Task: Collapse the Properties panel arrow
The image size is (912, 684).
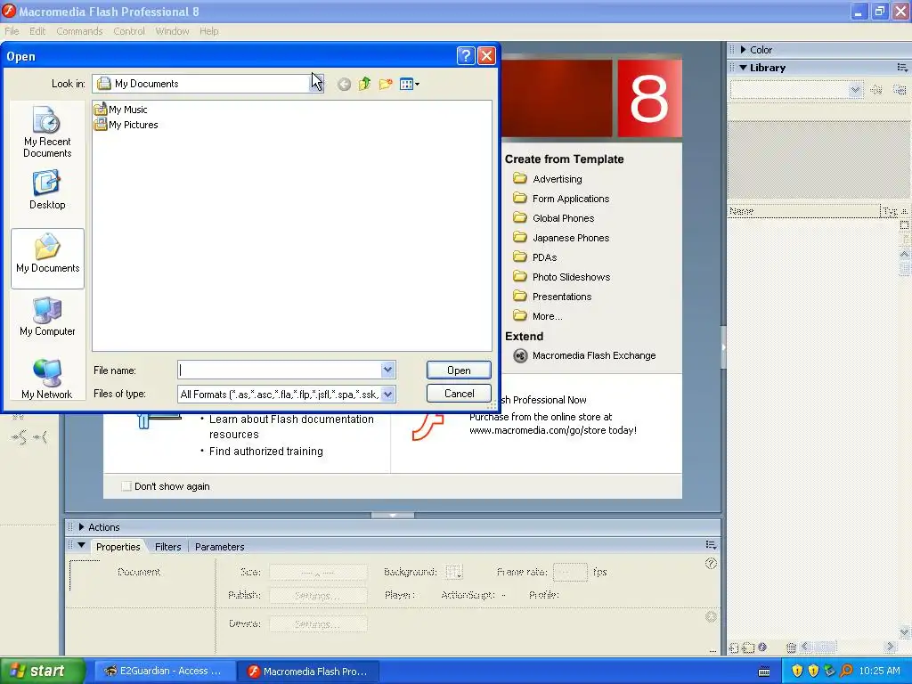Action: coord(81,546)
